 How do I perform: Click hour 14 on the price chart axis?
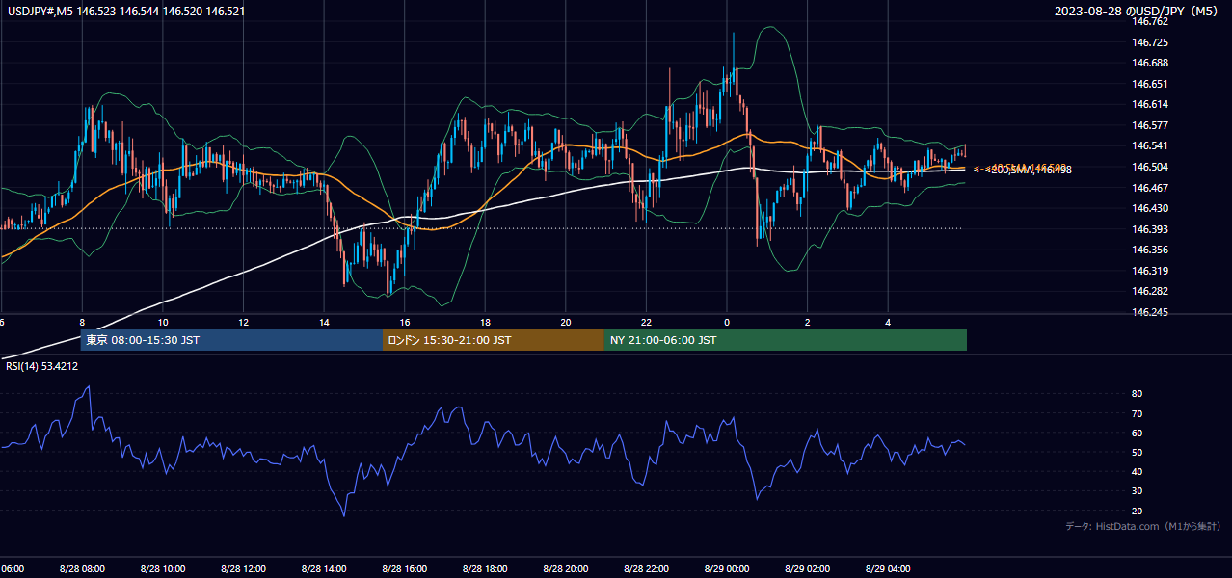pos(324,322)
